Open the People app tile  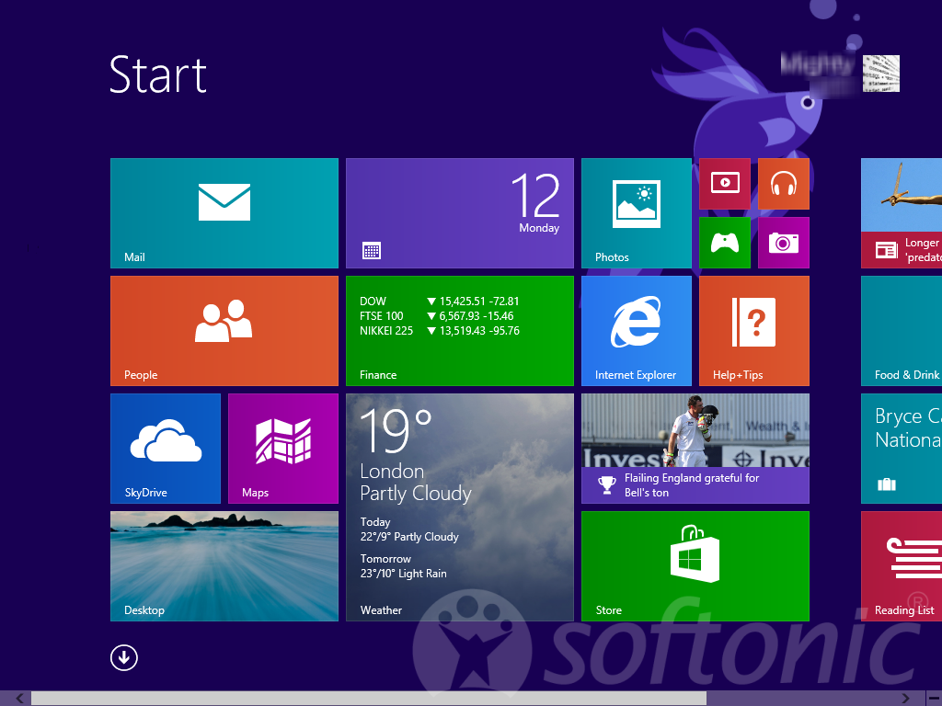pos(224,330)
